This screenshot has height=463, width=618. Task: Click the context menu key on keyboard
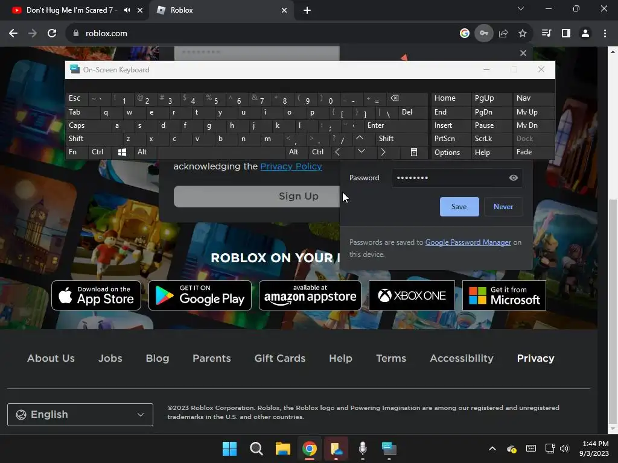(413, 153)
